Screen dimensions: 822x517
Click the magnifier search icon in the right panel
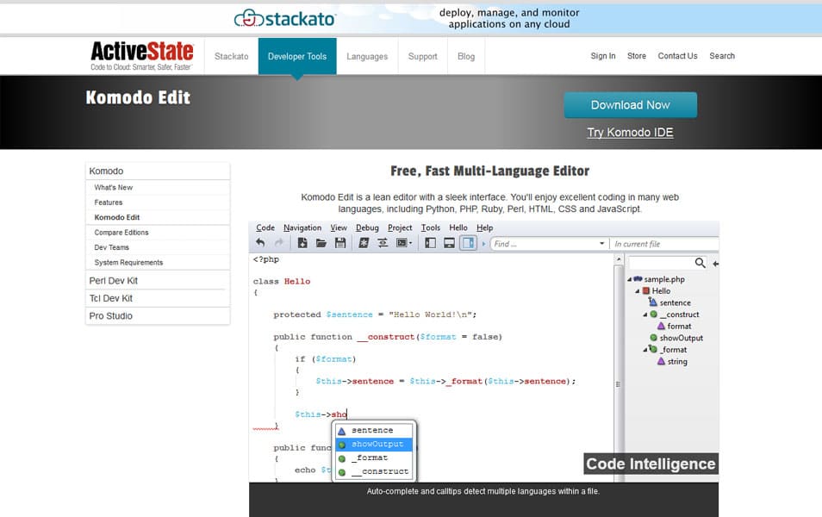[700, 262]
